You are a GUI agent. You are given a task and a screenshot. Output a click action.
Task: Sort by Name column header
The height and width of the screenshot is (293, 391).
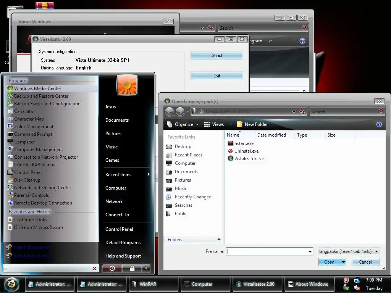coord(240,135)
